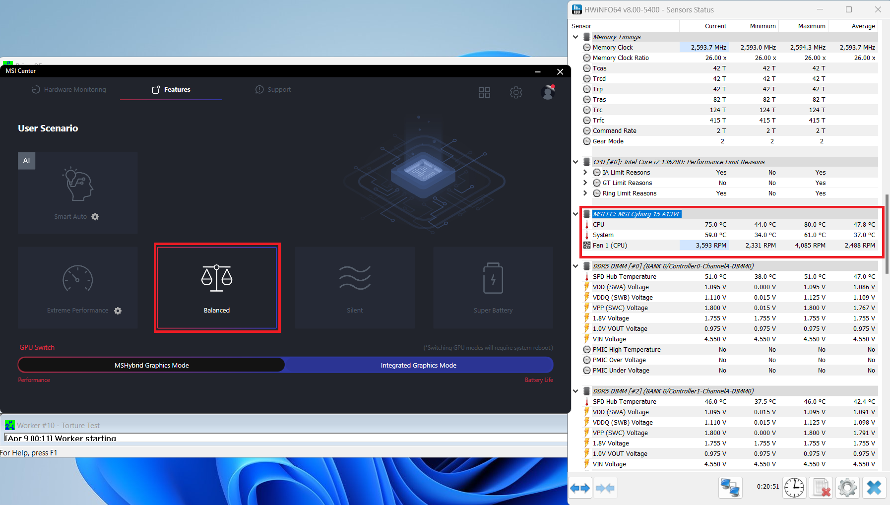Screen dimensions: 890x505
Task: Expand Ring Limit Reasons row
Action: tap(585, 193)
